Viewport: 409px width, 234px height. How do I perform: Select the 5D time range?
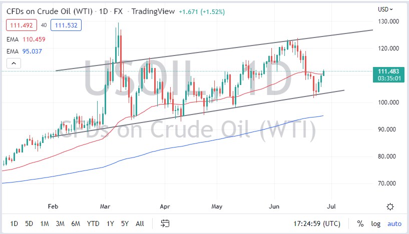[x=29, y=223]
